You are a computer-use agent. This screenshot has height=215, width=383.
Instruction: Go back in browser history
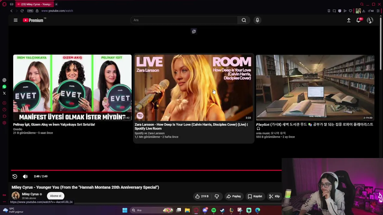point(11,11)
